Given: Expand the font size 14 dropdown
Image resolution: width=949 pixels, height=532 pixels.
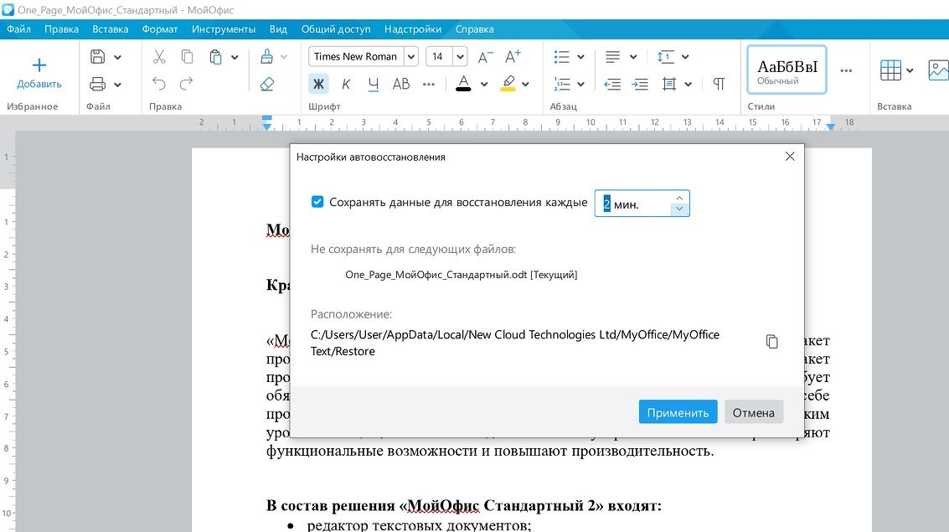Looking at the screenshot, I should pyautogui.click(x=460, y=57).
